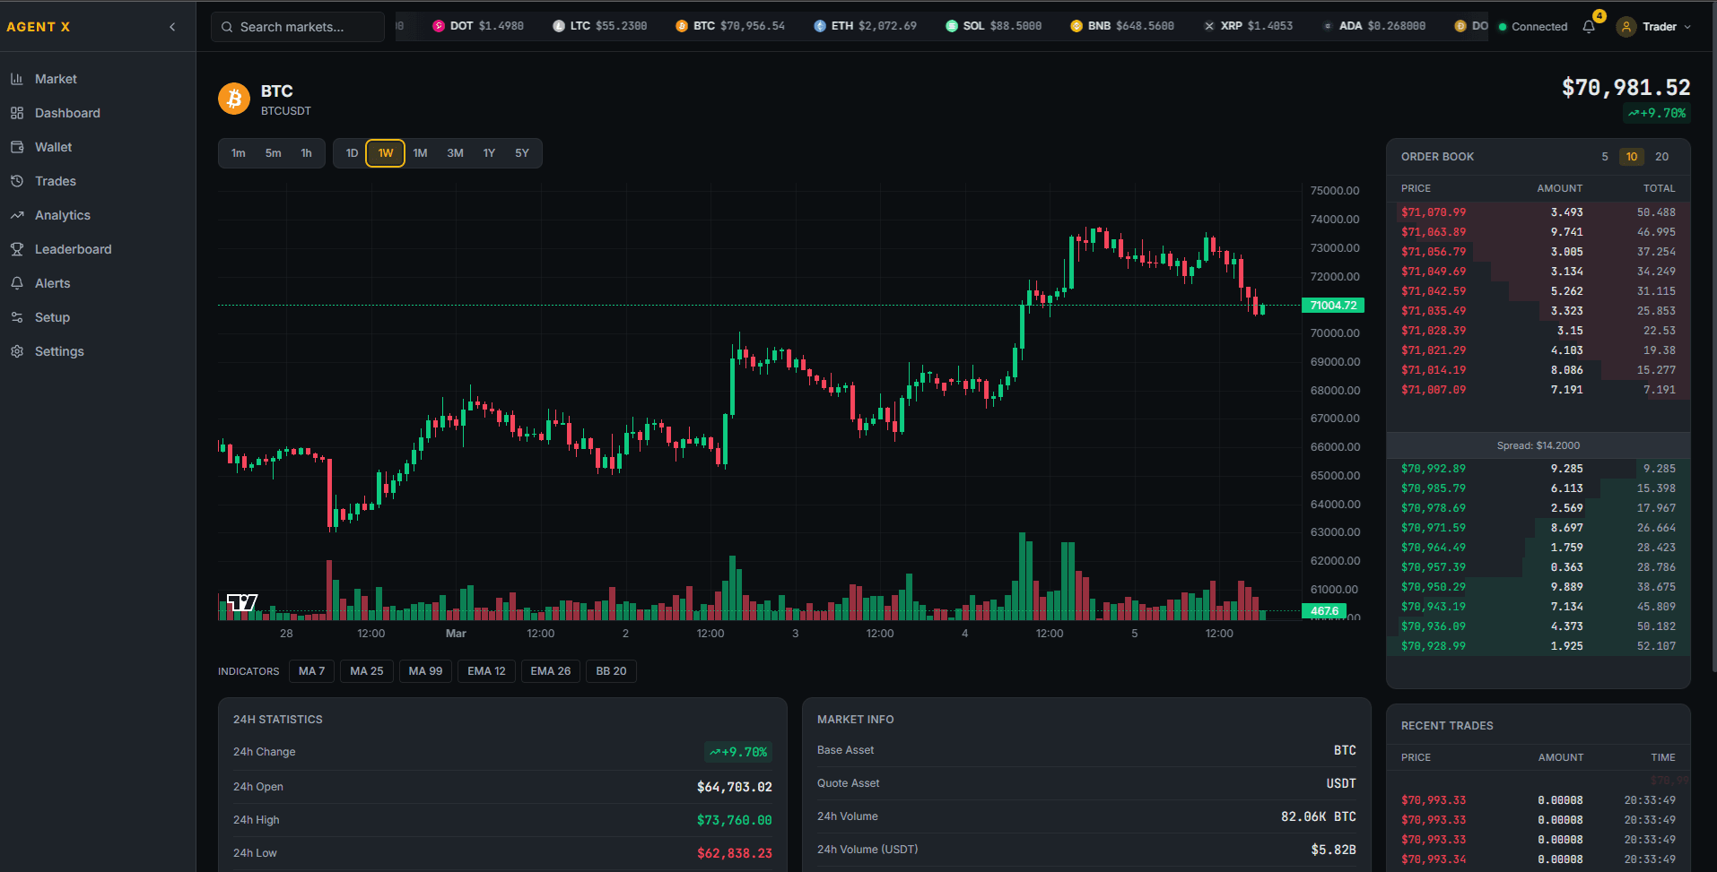Open the Market section in the sidebar
Viewport: 1717px width, 872px height.
tap(54, 79)
